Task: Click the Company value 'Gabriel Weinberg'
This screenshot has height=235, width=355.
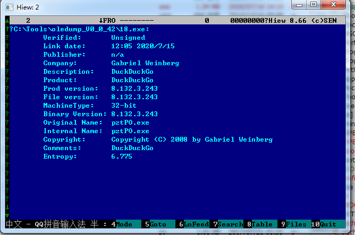Action: pyautogui.click(x=145, y=63)
